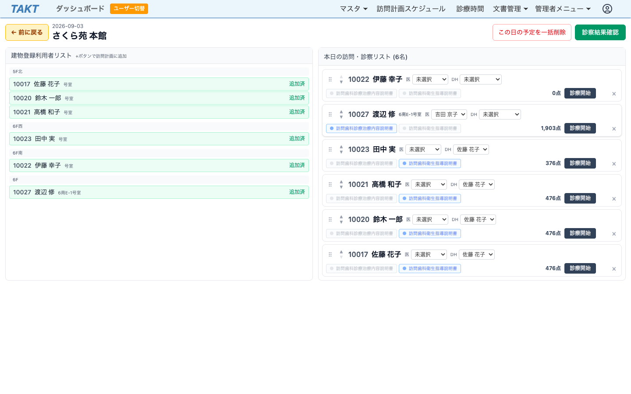
Task: Move 10017 佐藤 花子 up with arrow
Action: (341, 252)
